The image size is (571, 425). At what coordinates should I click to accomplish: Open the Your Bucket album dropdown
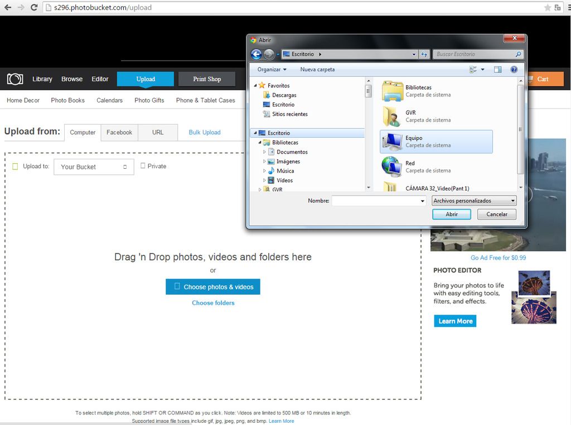coord(94,167)
